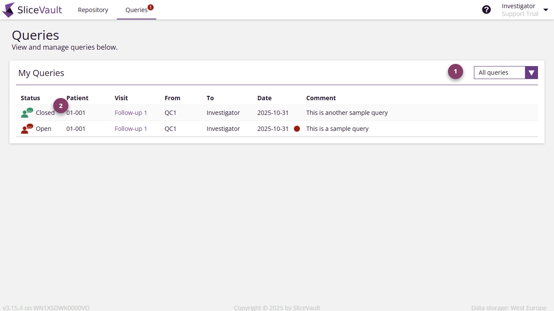Open the All queries filter dropdown
The image size is (554, 311).
[x=499, y=73]
